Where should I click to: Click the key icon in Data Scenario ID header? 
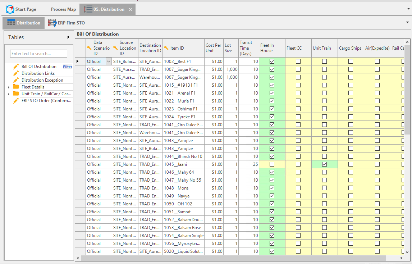point(89,48)
